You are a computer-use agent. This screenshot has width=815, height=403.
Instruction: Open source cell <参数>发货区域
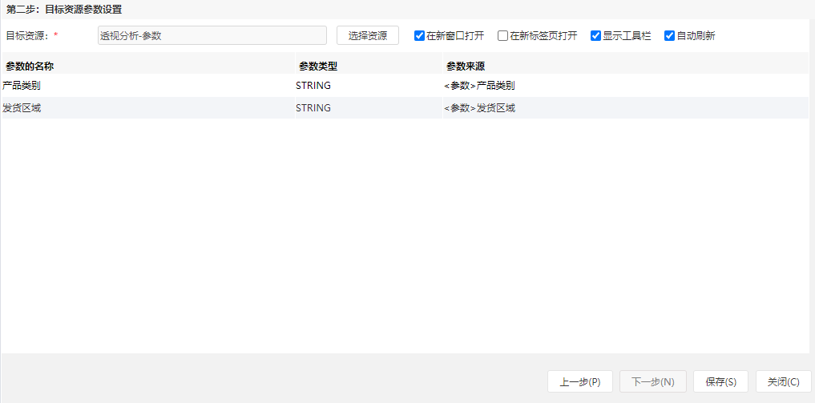click(x=626, y=108)
